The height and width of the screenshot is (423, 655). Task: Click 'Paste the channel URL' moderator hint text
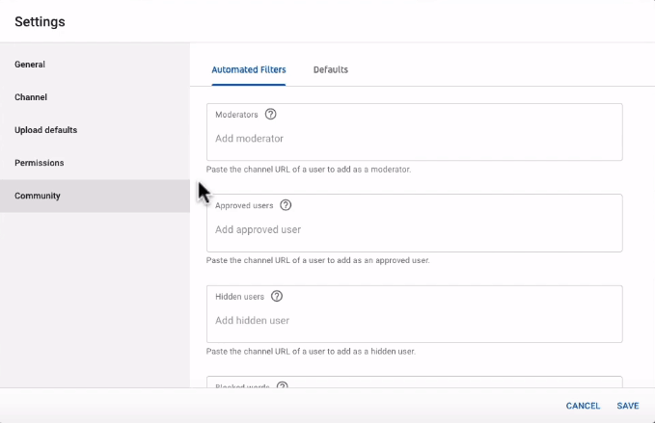click(x=309, y=170)
